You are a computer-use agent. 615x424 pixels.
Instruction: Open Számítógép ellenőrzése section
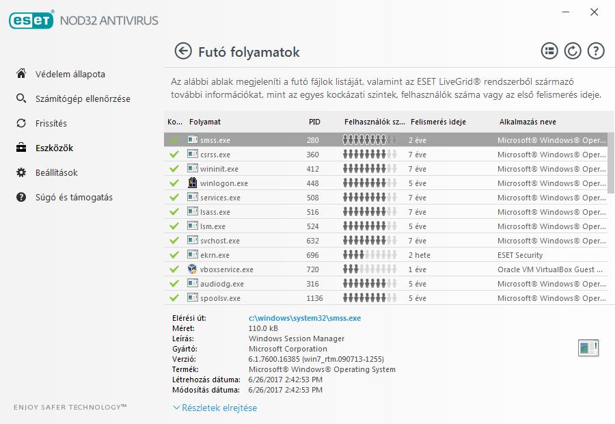click(x=83, y=99)
